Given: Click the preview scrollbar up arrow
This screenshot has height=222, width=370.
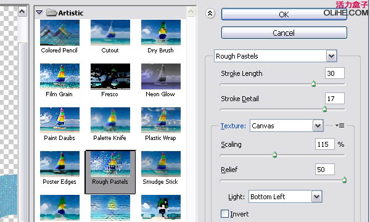Looking at the screenshot, I should [22, 11].
